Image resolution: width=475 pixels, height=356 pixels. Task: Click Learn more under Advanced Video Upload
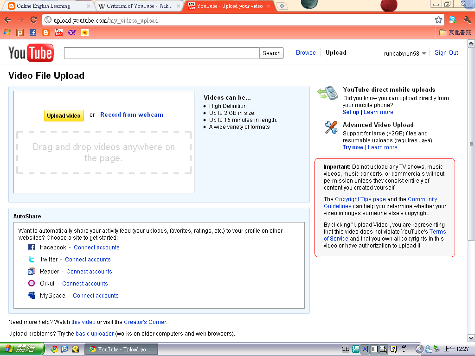383,147
